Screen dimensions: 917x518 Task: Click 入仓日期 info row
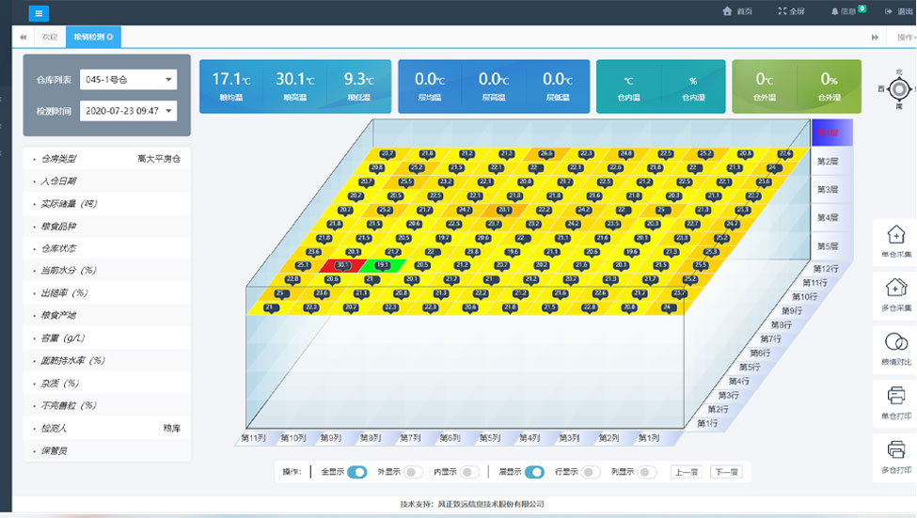[x=107, y=181]
